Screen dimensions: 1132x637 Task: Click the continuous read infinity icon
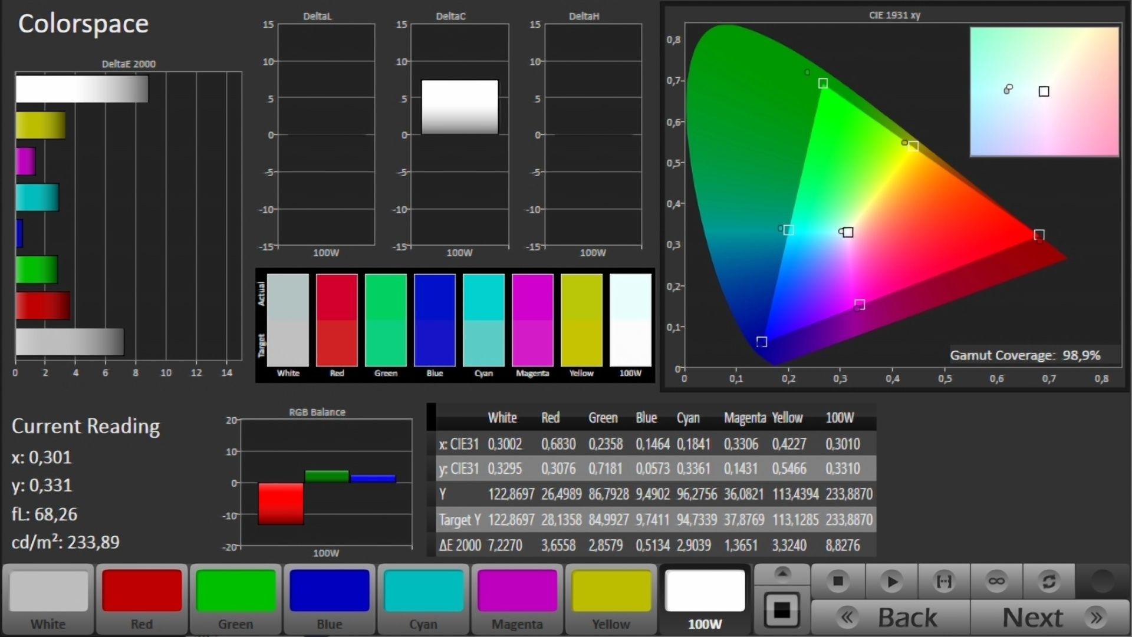click(x=996, y=582)
